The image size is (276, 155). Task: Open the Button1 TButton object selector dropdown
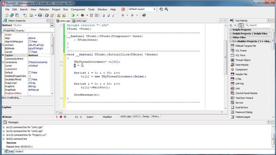(52, 25)
